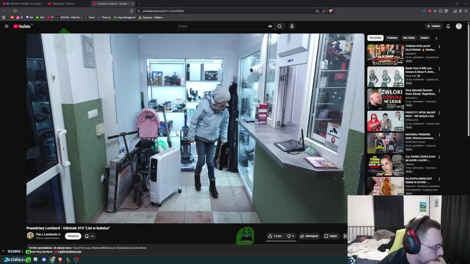Viewport: 470px width, 264px height.
Task: Open the account avatar menu
Action: click(x=459, y=26)
